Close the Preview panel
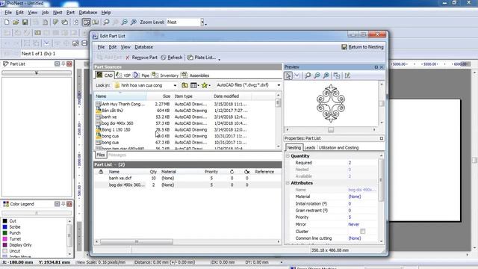The width and height of the screenshot is (478, 269). (382, 67)
